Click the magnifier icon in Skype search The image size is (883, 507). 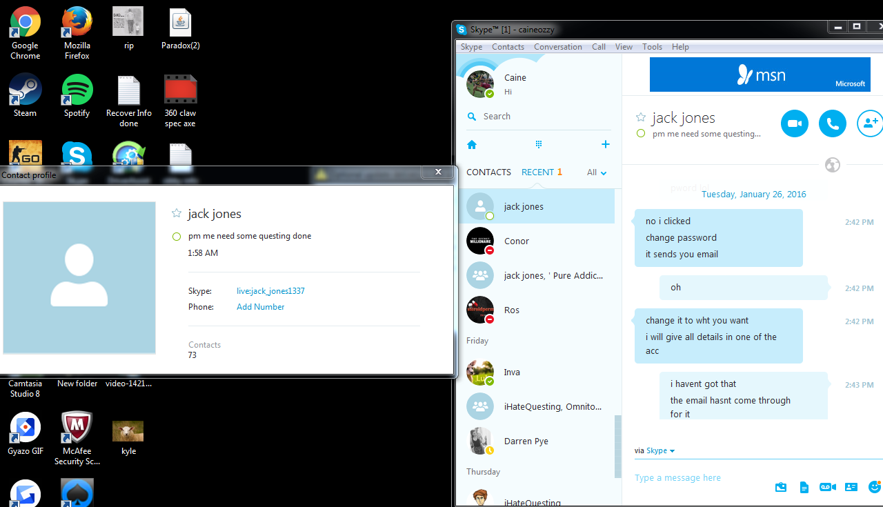472,117
